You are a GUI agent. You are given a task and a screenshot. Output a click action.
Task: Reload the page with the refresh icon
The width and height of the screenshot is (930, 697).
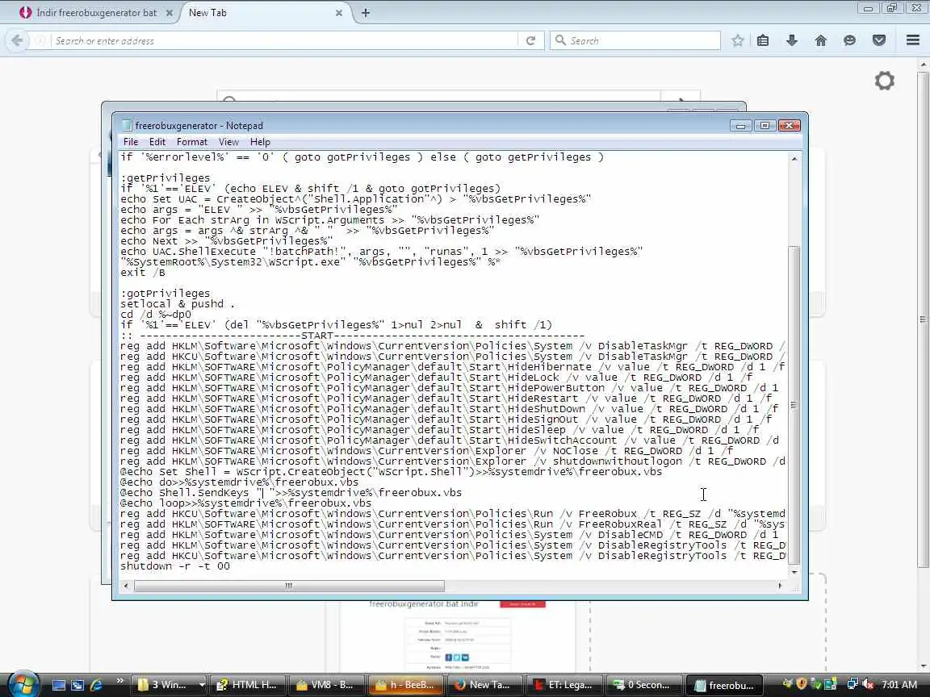point(531,40)
